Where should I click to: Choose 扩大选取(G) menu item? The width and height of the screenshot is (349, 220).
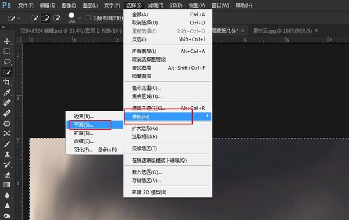(x=168, y=128)
